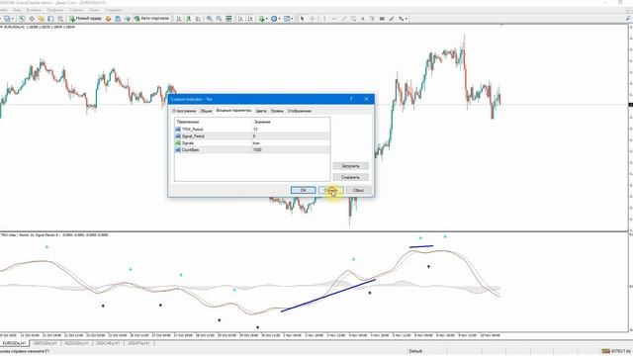633x356 pixels.
Task: Toggle chart auto-scroll icon
Action: [x=240, y=19]
